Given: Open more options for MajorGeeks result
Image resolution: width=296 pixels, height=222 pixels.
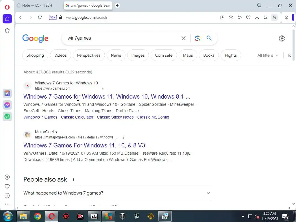Looking at the screenshot, I should point(123,137).
